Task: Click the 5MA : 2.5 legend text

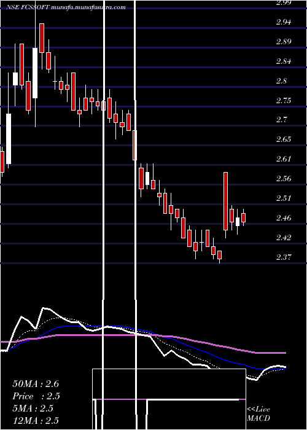Action: pos(33,408)
